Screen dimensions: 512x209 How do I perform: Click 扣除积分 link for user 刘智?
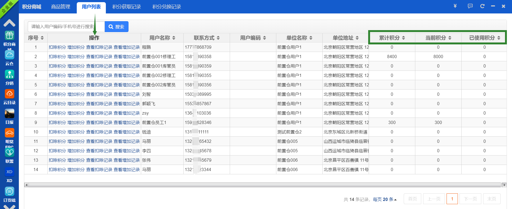click(x=57, y=94)
